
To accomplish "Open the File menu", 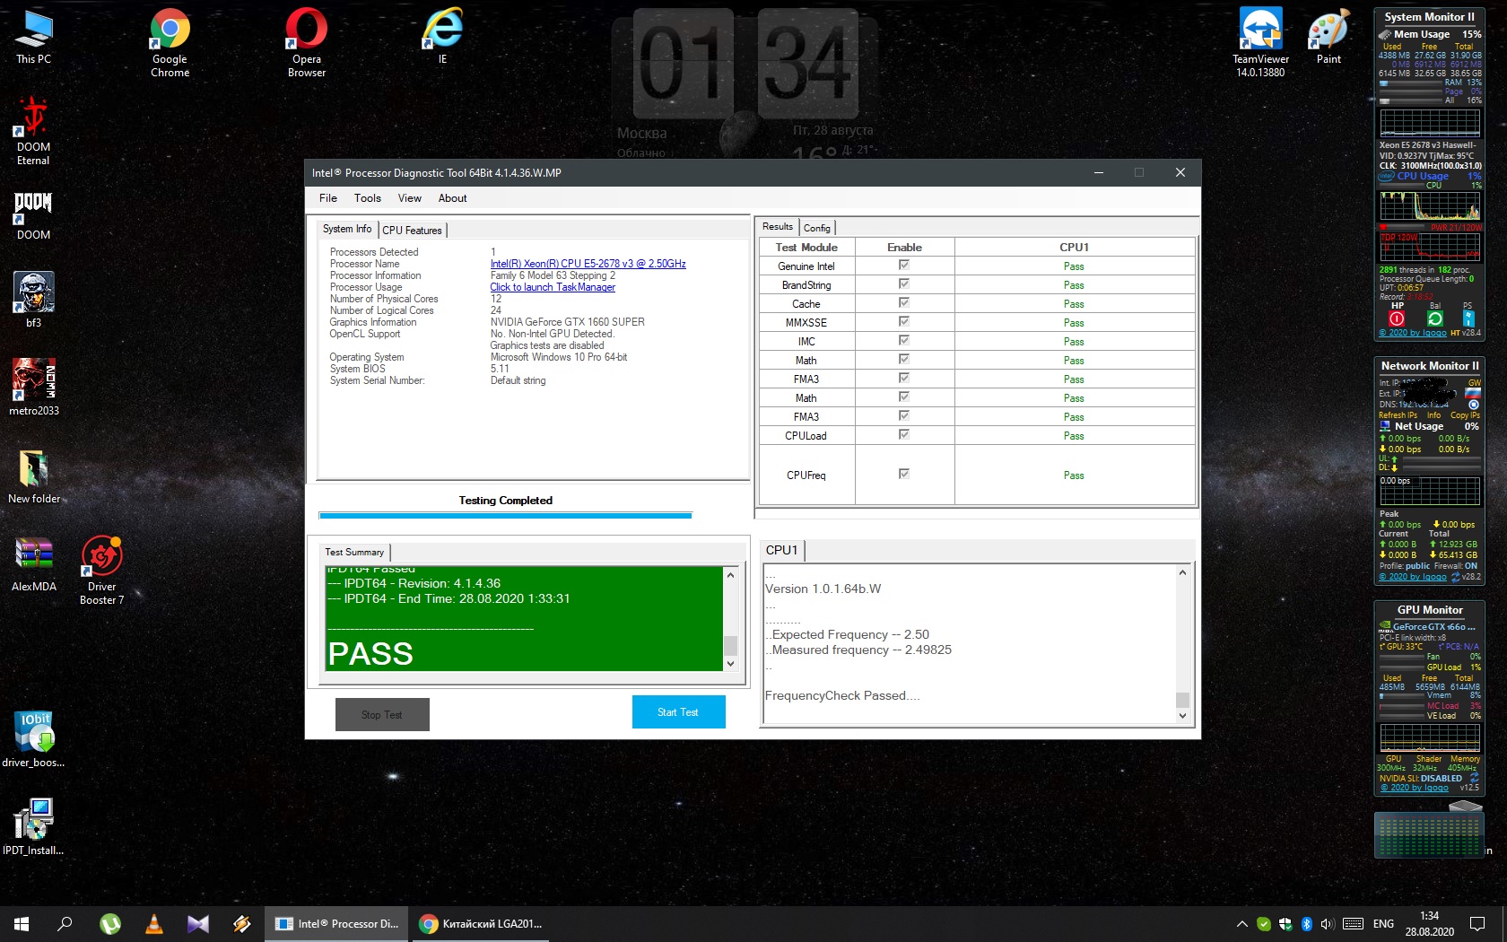I will (x=328, y=198).
